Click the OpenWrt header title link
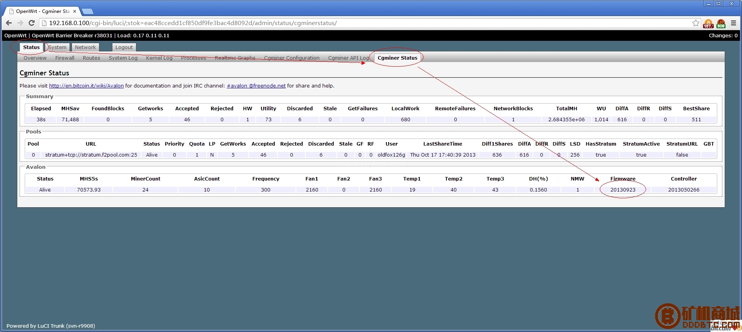This screenshot has width=742, height=332. pyautogui.click(x=15, y=35)
